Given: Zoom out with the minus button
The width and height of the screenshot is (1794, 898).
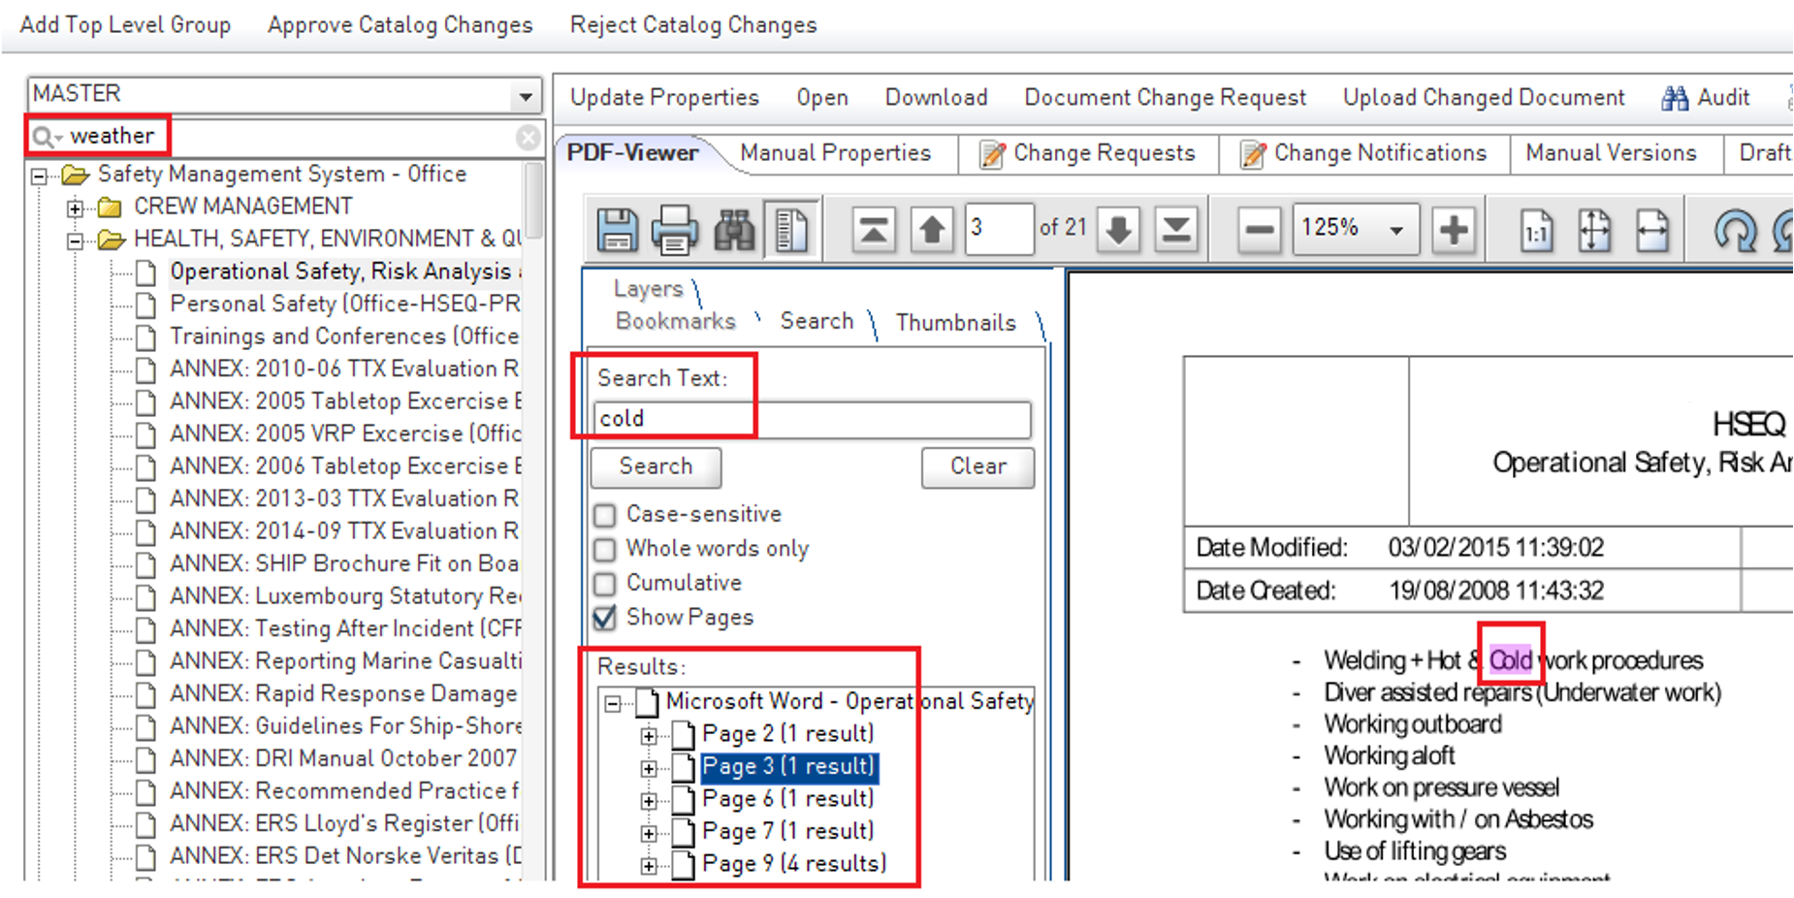Looking at the screenshot, I should (x=1259, y=230).
